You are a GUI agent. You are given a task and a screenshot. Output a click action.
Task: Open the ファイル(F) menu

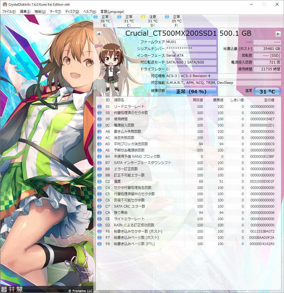click(x=9, y=12)
